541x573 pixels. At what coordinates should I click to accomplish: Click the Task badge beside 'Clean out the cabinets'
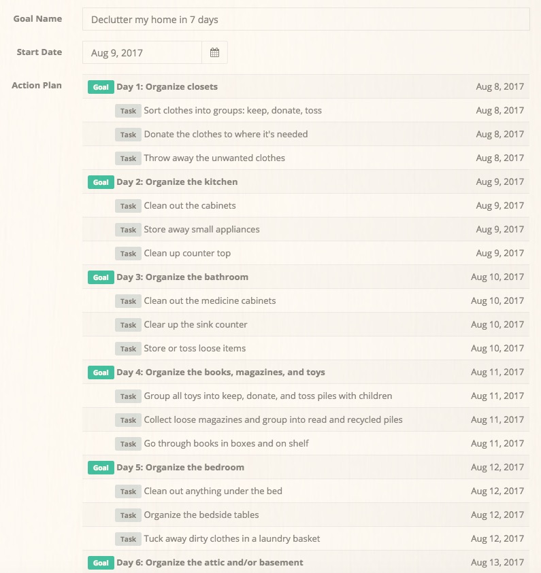(x=128, y=206)
